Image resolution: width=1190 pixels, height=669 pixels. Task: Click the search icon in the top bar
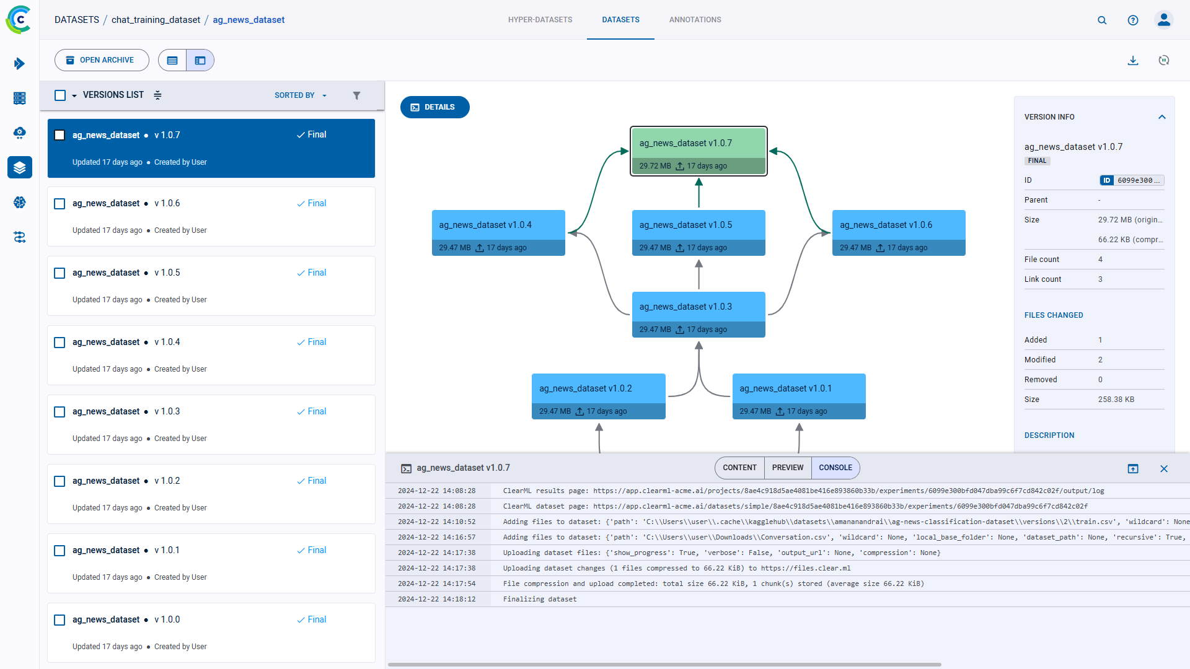1102,20
